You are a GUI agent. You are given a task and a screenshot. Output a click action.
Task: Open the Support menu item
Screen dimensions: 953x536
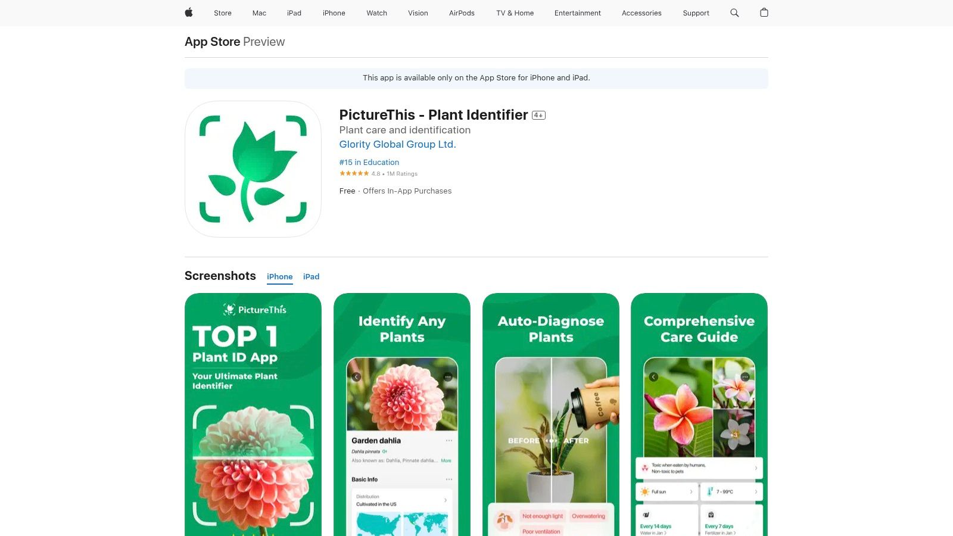click(x=696, y=13)
